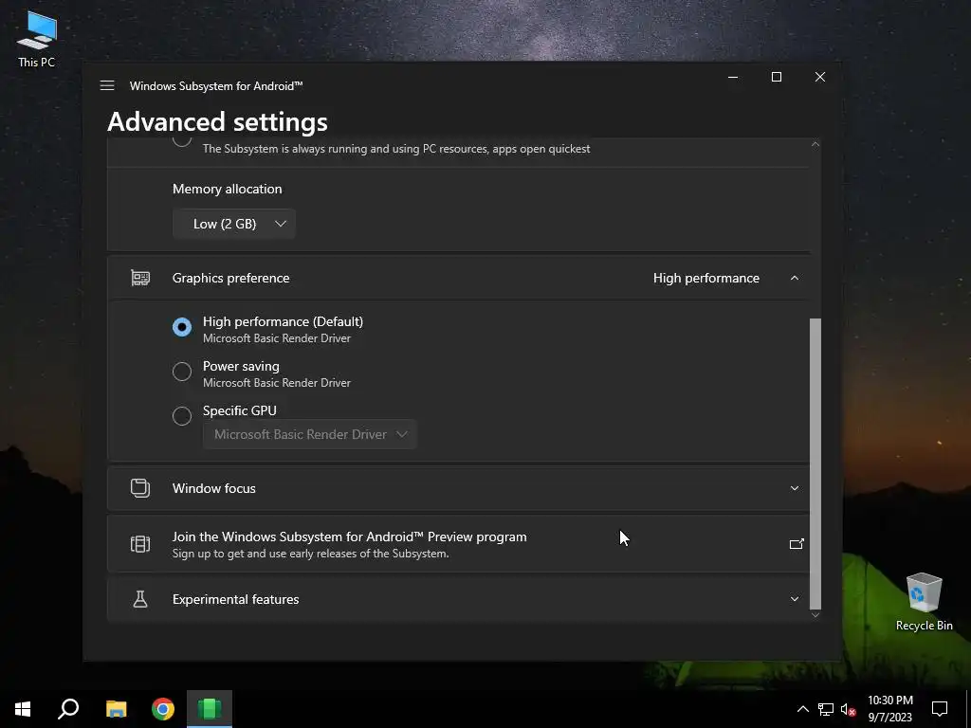The image size is (971, 728).
Task: Click the scrollbar thumb in settings
Action: 815,463
